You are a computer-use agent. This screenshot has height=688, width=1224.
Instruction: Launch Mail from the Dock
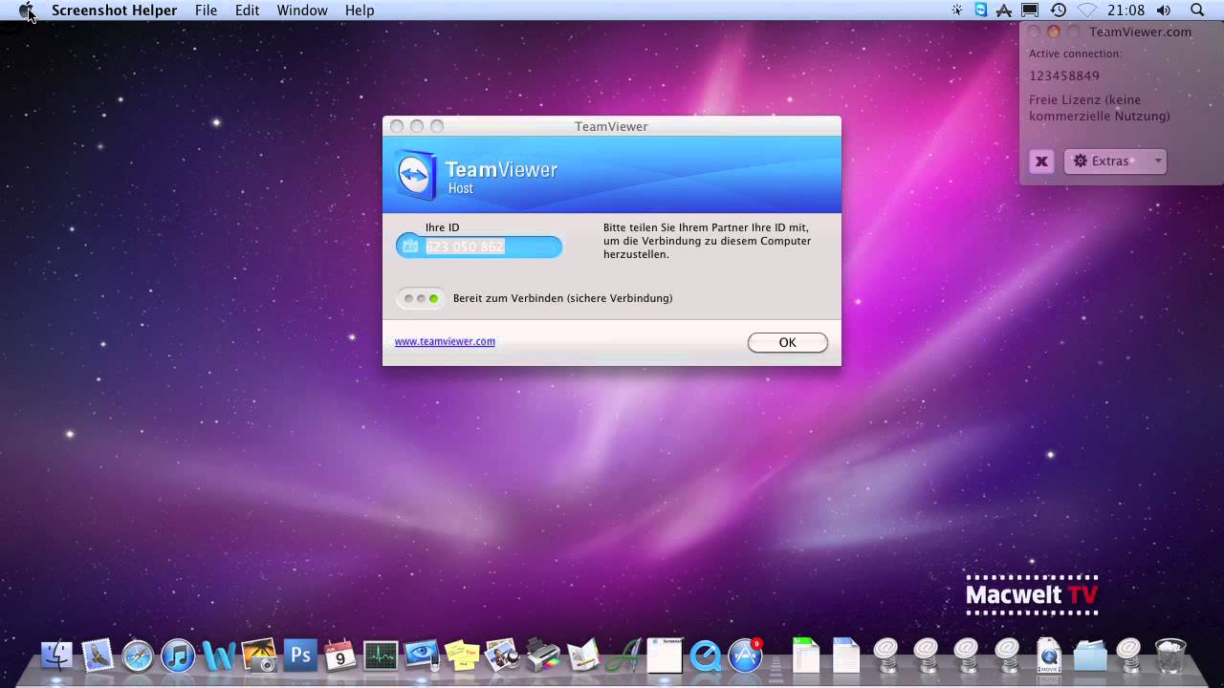click(x=98, y=656)
